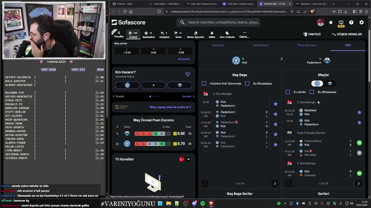
Task: Click the browser address bar URL
Action: pyautogui.click(x=229, y=12)
